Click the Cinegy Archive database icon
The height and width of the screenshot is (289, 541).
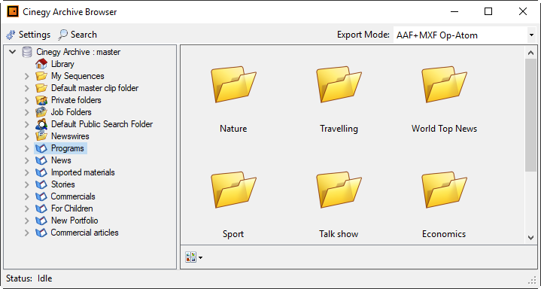pos(27,52)
